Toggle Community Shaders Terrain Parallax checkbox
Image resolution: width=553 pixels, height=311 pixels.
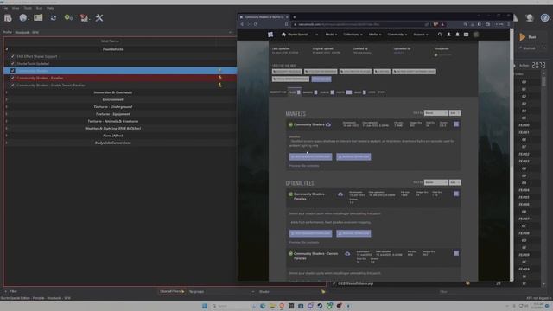coord(13,85)
